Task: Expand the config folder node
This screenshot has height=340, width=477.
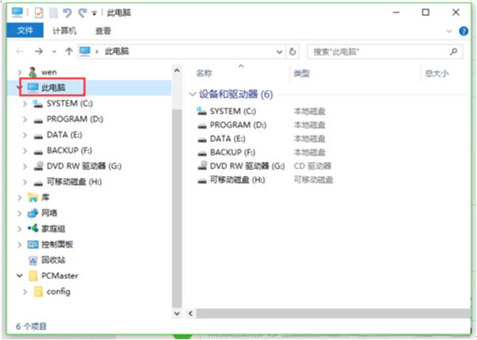Action: pyautogui.click(x=25, y=292)
